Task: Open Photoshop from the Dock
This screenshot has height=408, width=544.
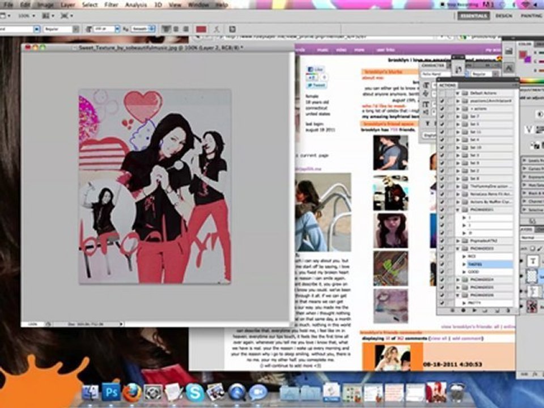Action: click(x=111, y=392)
